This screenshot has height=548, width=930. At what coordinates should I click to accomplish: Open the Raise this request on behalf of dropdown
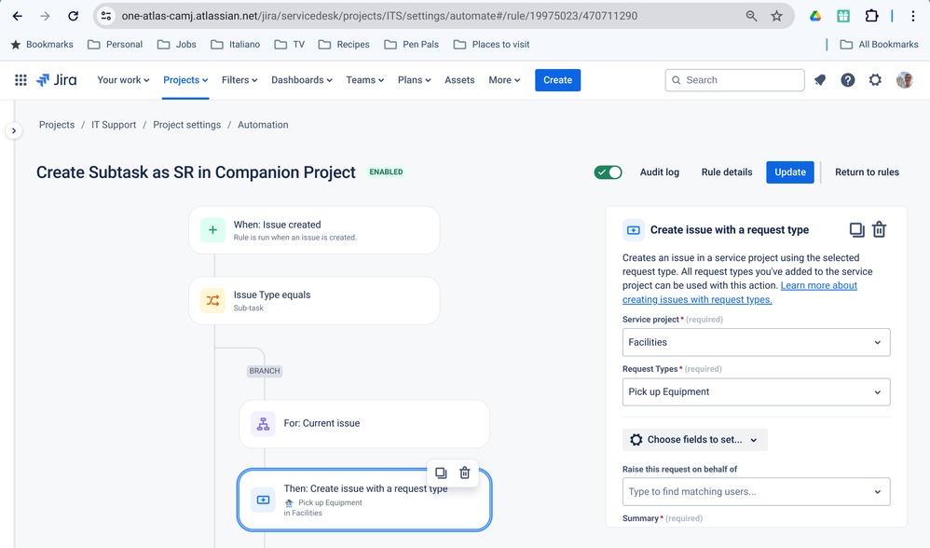click(757, 492)
